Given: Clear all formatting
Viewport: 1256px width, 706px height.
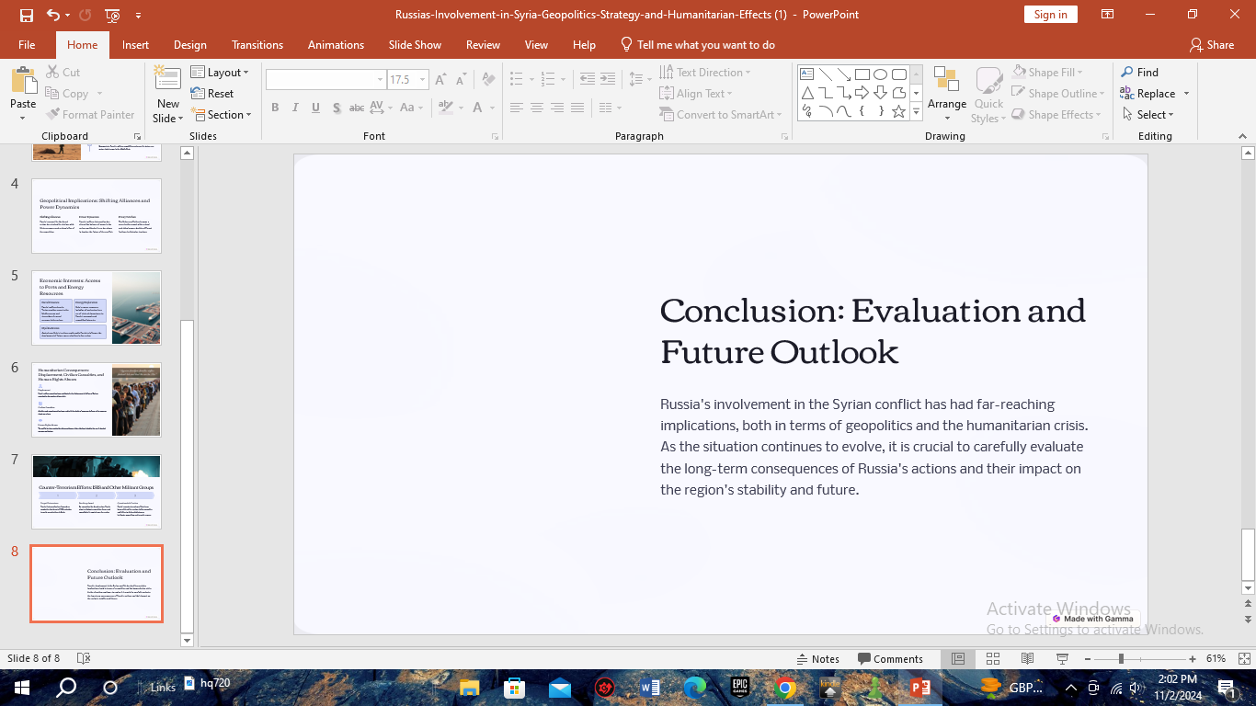Looking at the screenshot, I should [x=488, y=80].
